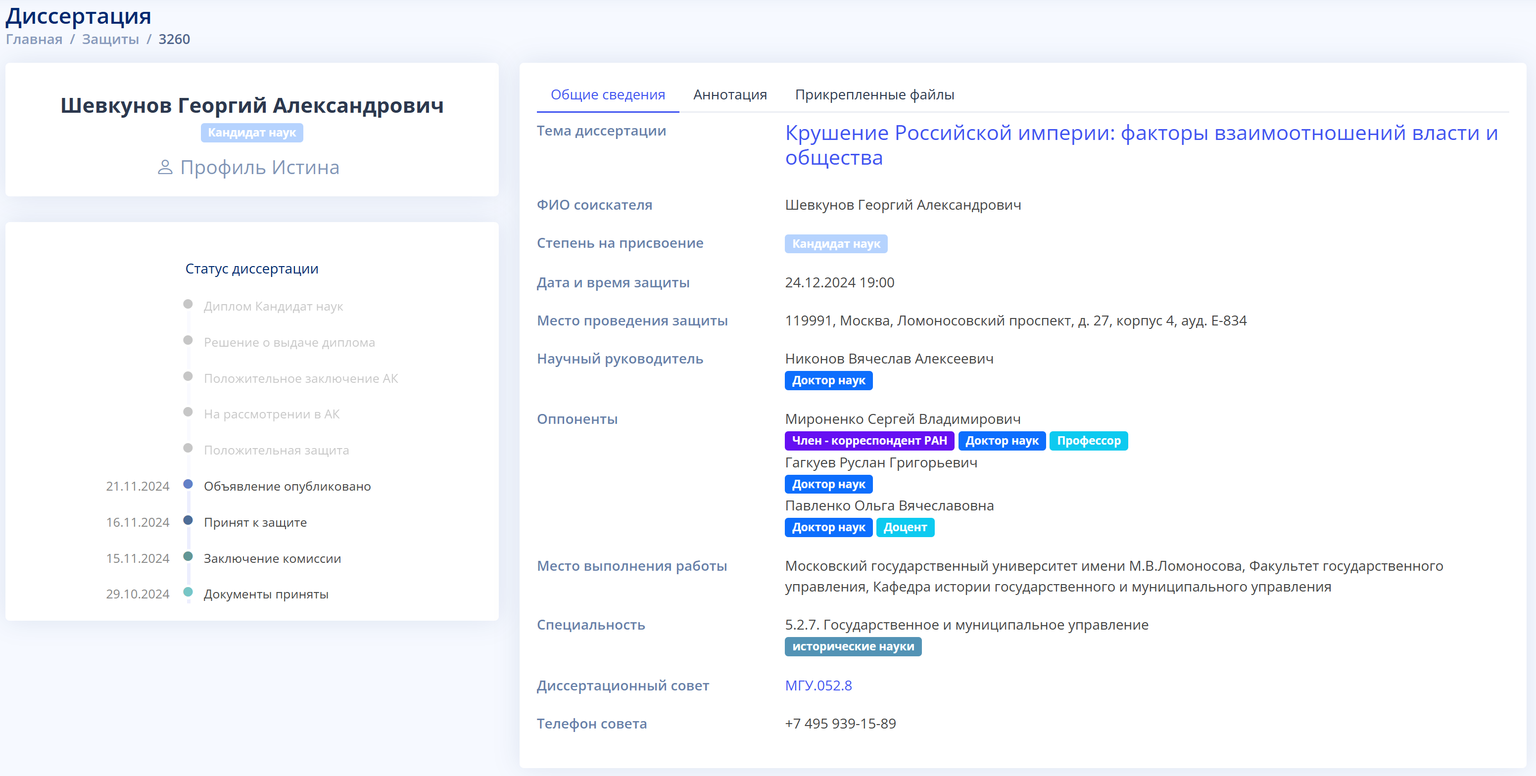Viewport: 1536px width, 776px height.
Task: Click breadcrumb number 3260
Action: tap(174, 40)
